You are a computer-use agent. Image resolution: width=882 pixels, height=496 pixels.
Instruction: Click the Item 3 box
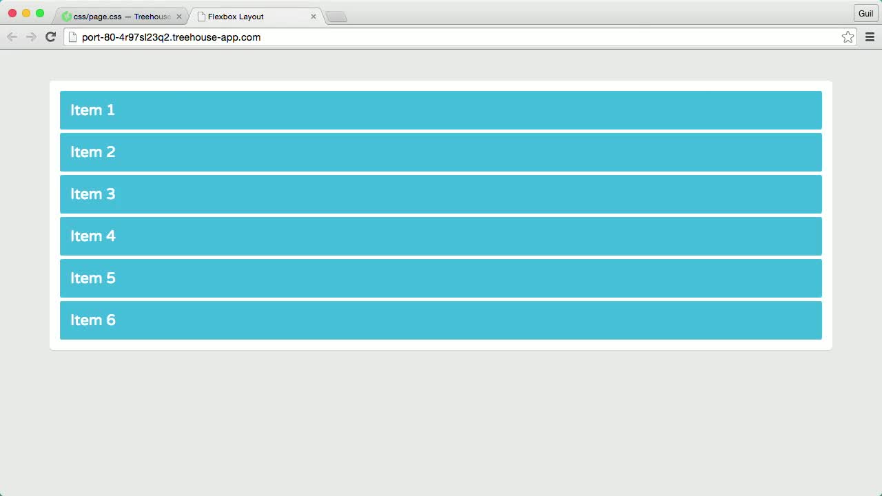(441, 194)
